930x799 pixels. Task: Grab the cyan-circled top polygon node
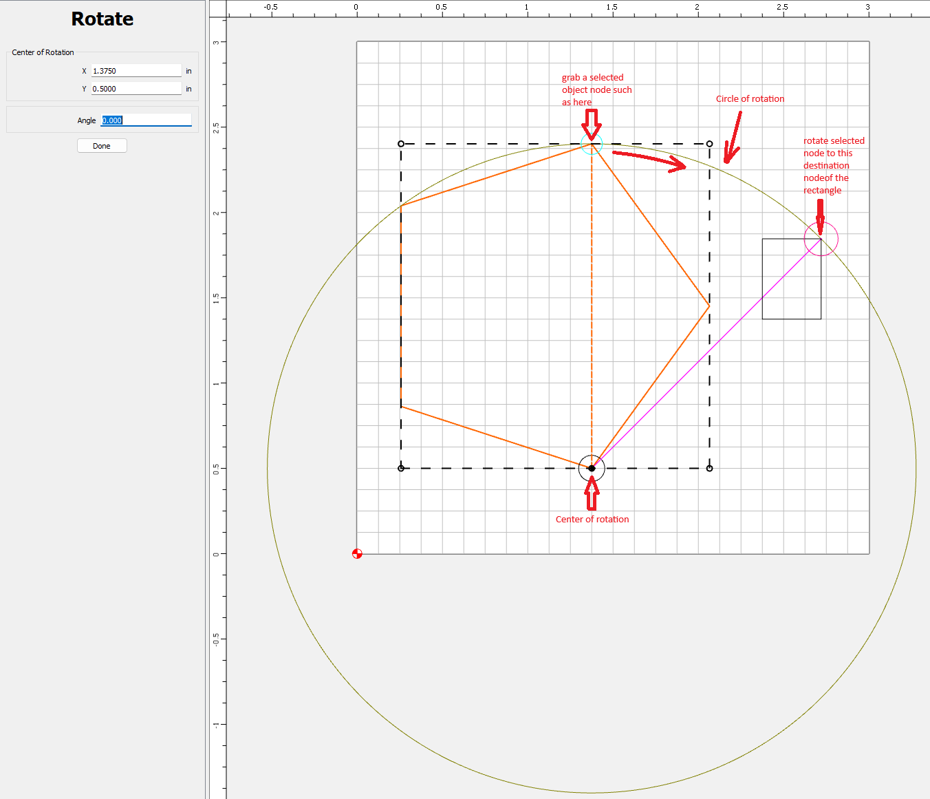click(x=592, y=144)
